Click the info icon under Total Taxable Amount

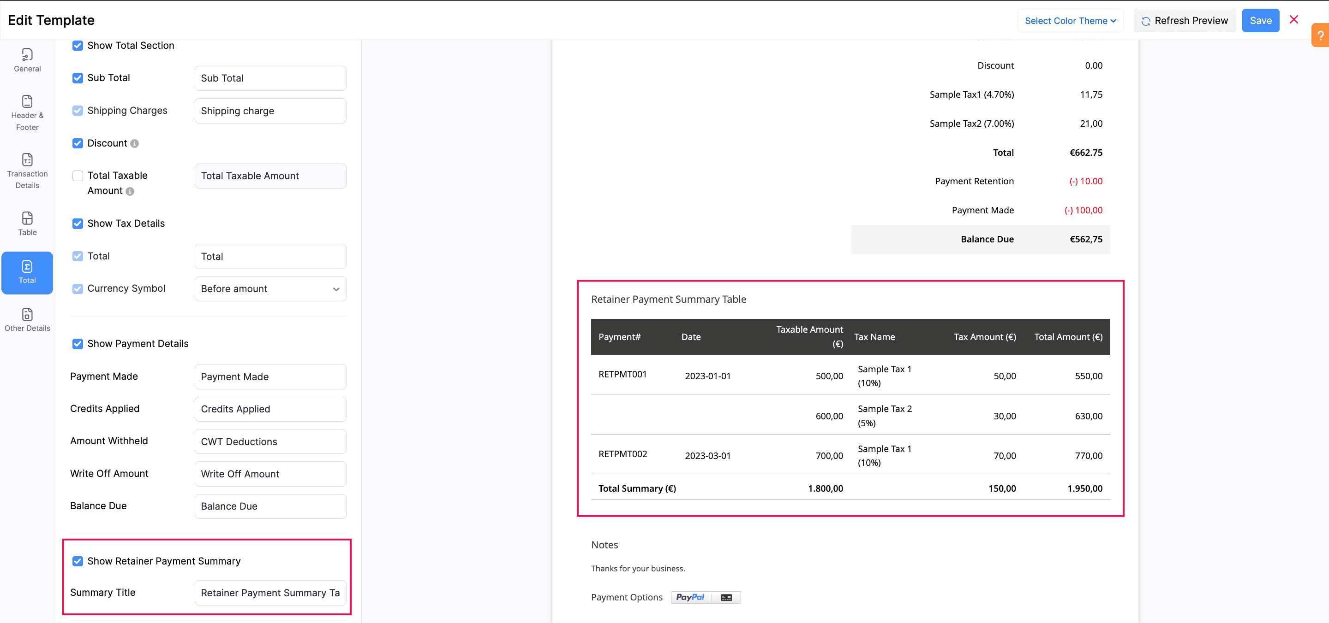(x=129, y=191)
